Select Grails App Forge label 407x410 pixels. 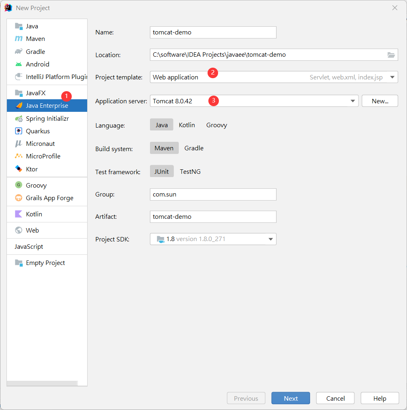(x=49, y=198)
